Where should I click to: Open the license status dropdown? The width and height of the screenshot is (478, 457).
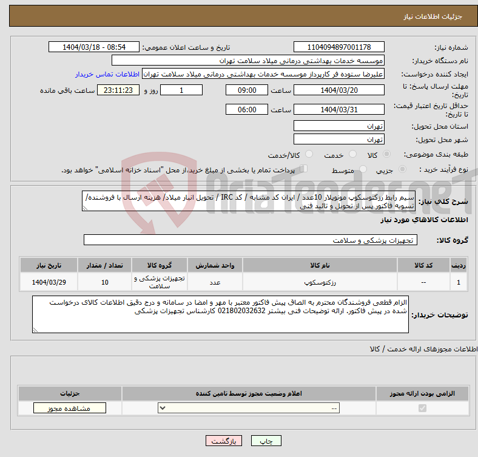pos(249,408)
